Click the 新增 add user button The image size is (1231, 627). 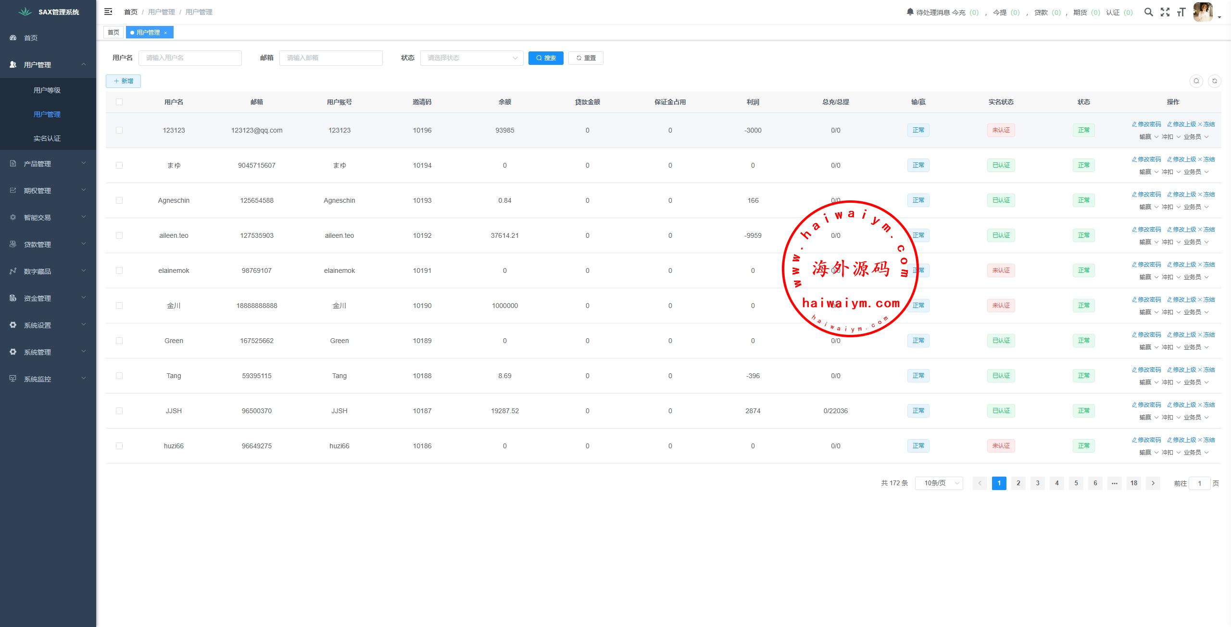click(x=123, y=81)
